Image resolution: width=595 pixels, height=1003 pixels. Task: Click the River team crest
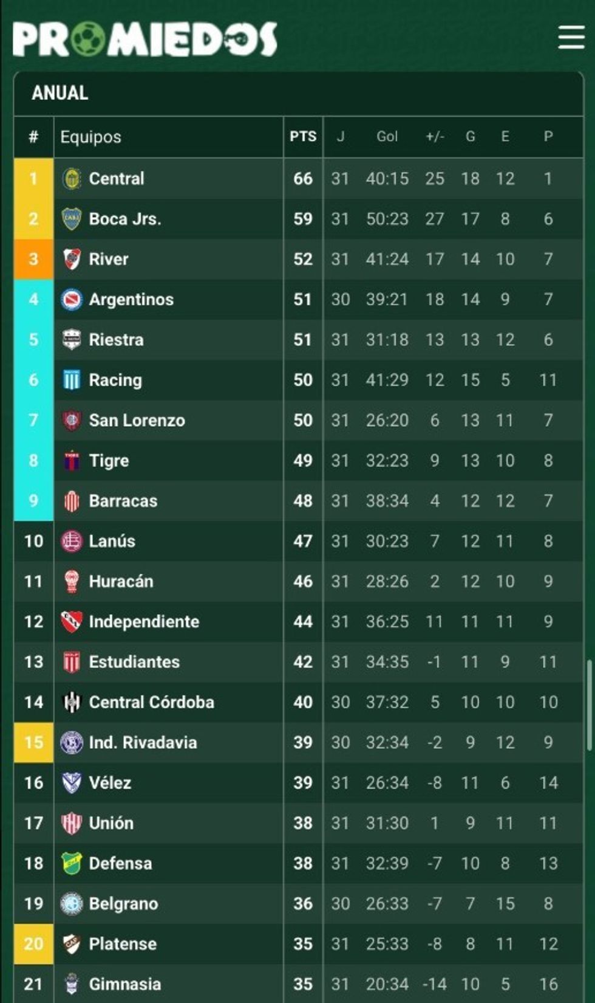[72, 259]
